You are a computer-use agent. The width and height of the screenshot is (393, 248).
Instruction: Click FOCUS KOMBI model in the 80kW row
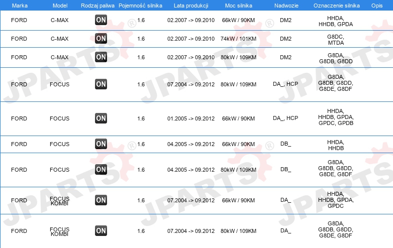click(x=60, y=232)
